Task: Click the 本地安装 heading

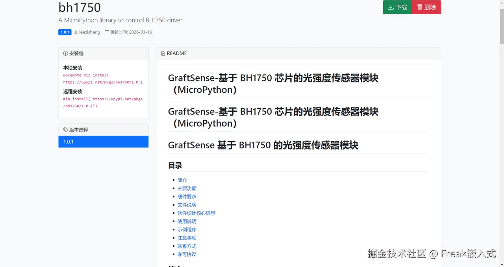Action: 72,68
